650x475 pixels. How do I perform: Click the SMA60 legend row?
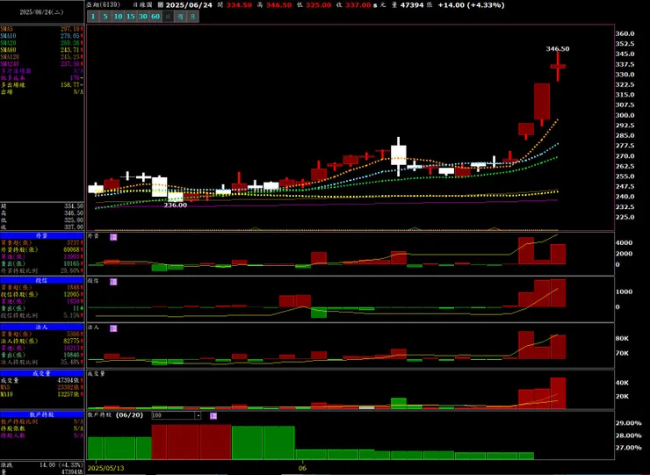pyautogui.click(x=42, y=50)
